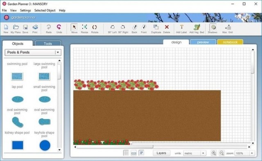Create a new plan with New icon
Viewport: 262px width, 161px height.
point(6,29)
